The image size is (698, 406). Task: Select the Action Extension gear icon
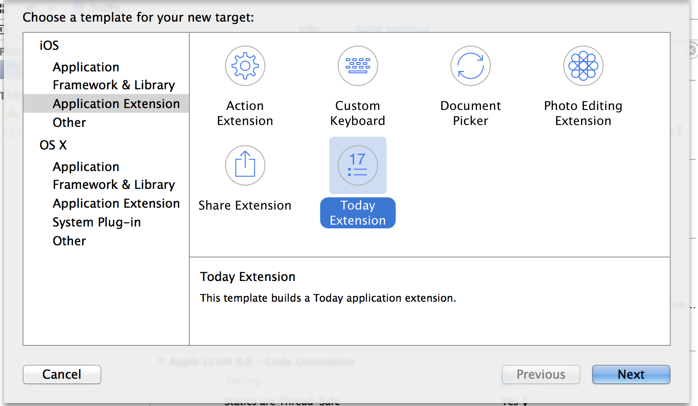tap(245, 66)
